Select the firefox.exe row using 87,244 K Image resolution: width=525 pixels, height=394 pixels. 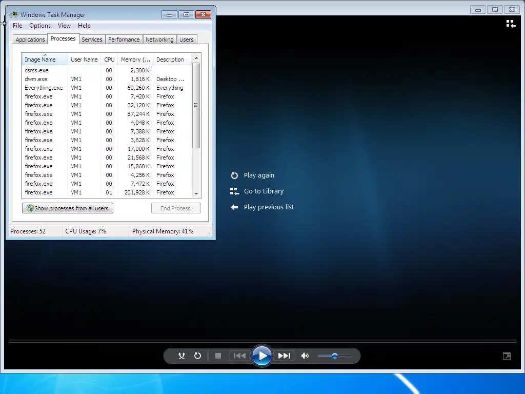pos(107,114)
